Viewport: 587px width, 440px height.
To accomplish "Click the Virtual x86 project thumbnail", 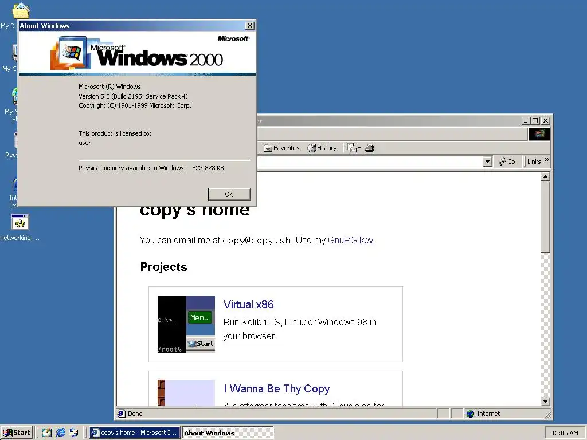I will point(186,324).
